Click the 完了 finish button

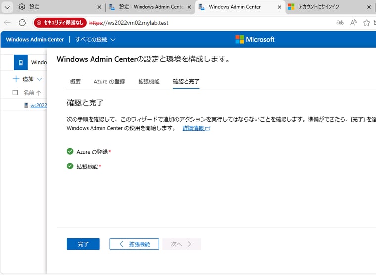click(x=83, y=244)
